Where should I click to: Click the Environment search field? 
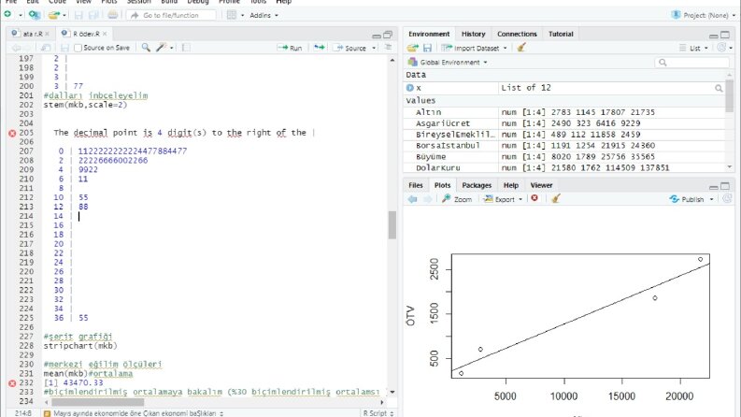691,63
